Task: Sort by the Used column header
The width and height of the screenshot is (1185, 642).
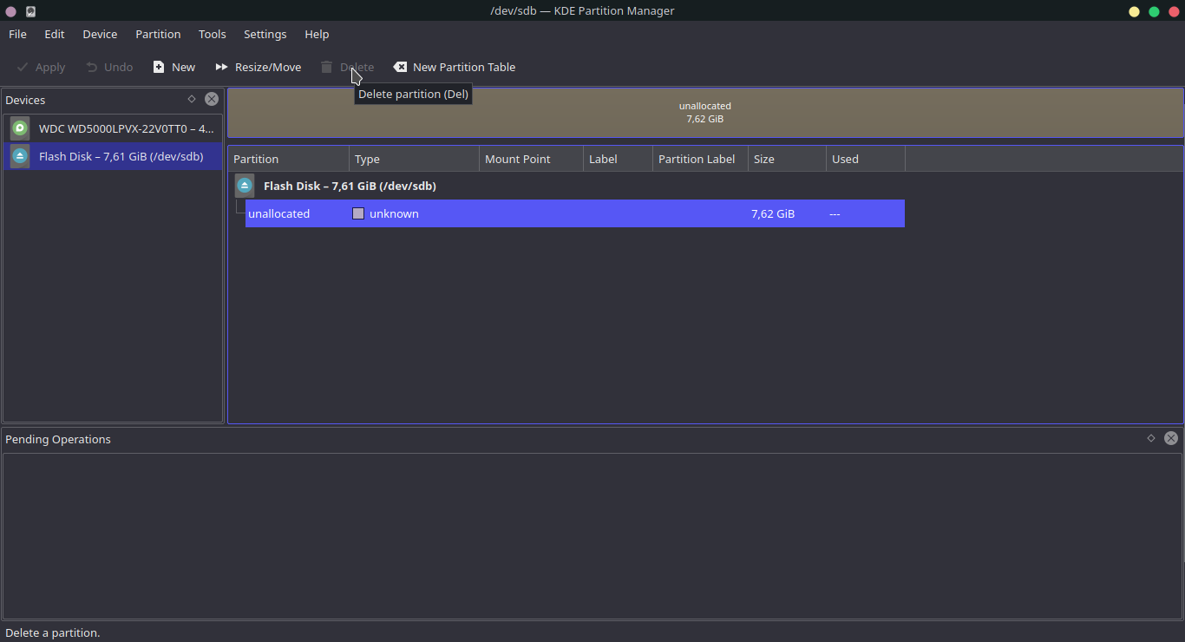Action: [866, 159]
